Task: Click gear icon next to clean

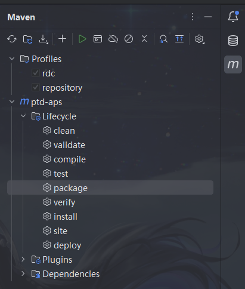Action: 47,131
